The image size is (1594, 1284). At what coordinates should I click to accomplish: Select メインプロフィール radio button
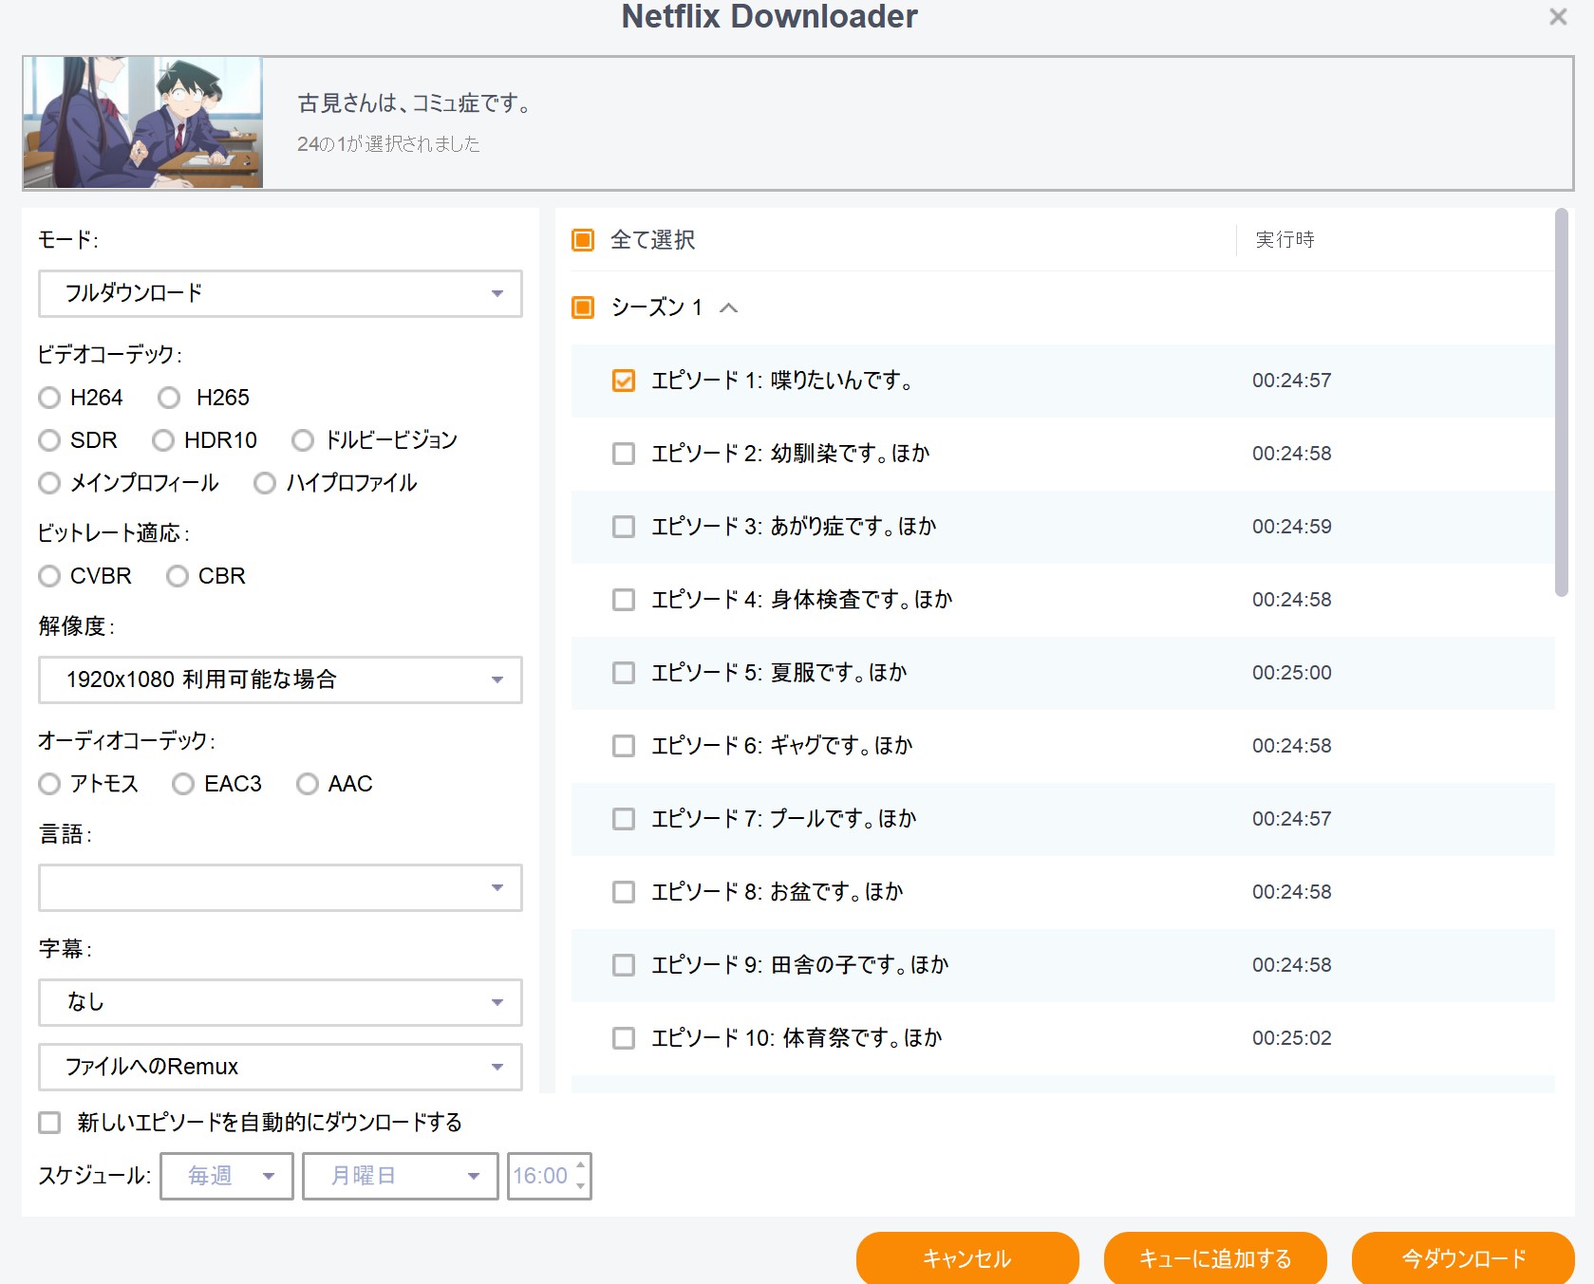[49, 483]
